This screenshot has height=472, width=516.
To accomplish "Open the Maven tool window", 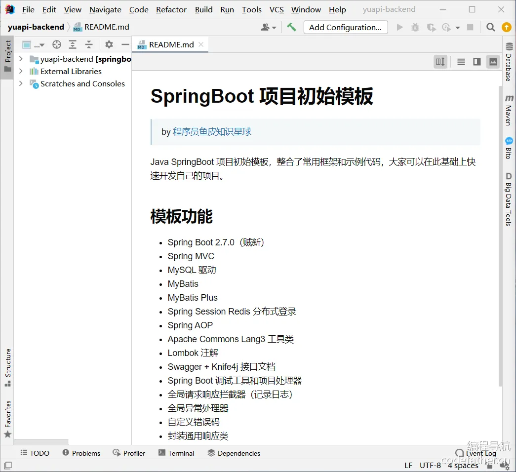I will click(x=509, y=111).
